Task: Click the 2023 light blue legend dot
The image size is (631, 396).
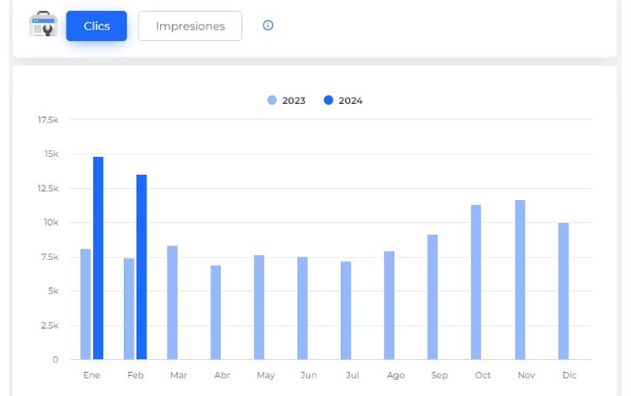Action: coord(272,101)
